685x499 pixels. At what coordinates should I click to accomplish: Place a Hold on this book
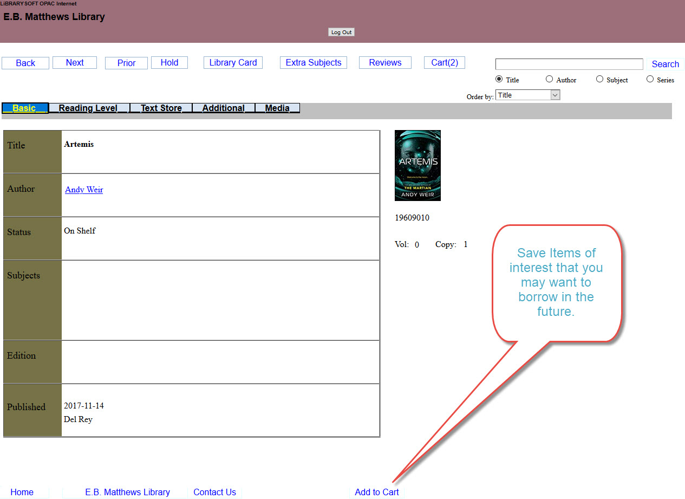pyautogui.click(x=169, y=63)
